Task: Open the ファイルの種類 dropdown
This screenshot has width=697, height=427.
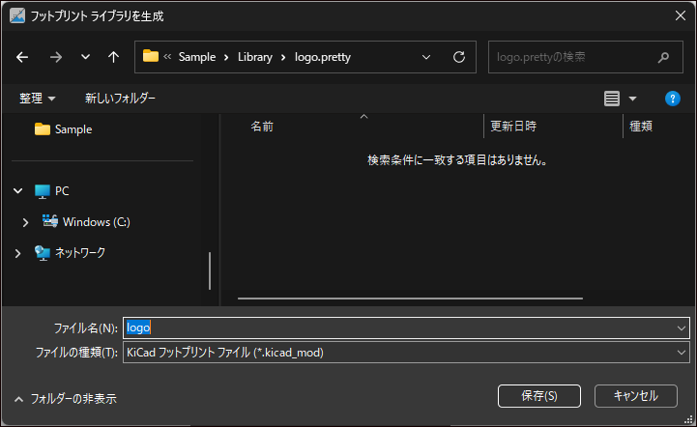Action: coord(406,353)
